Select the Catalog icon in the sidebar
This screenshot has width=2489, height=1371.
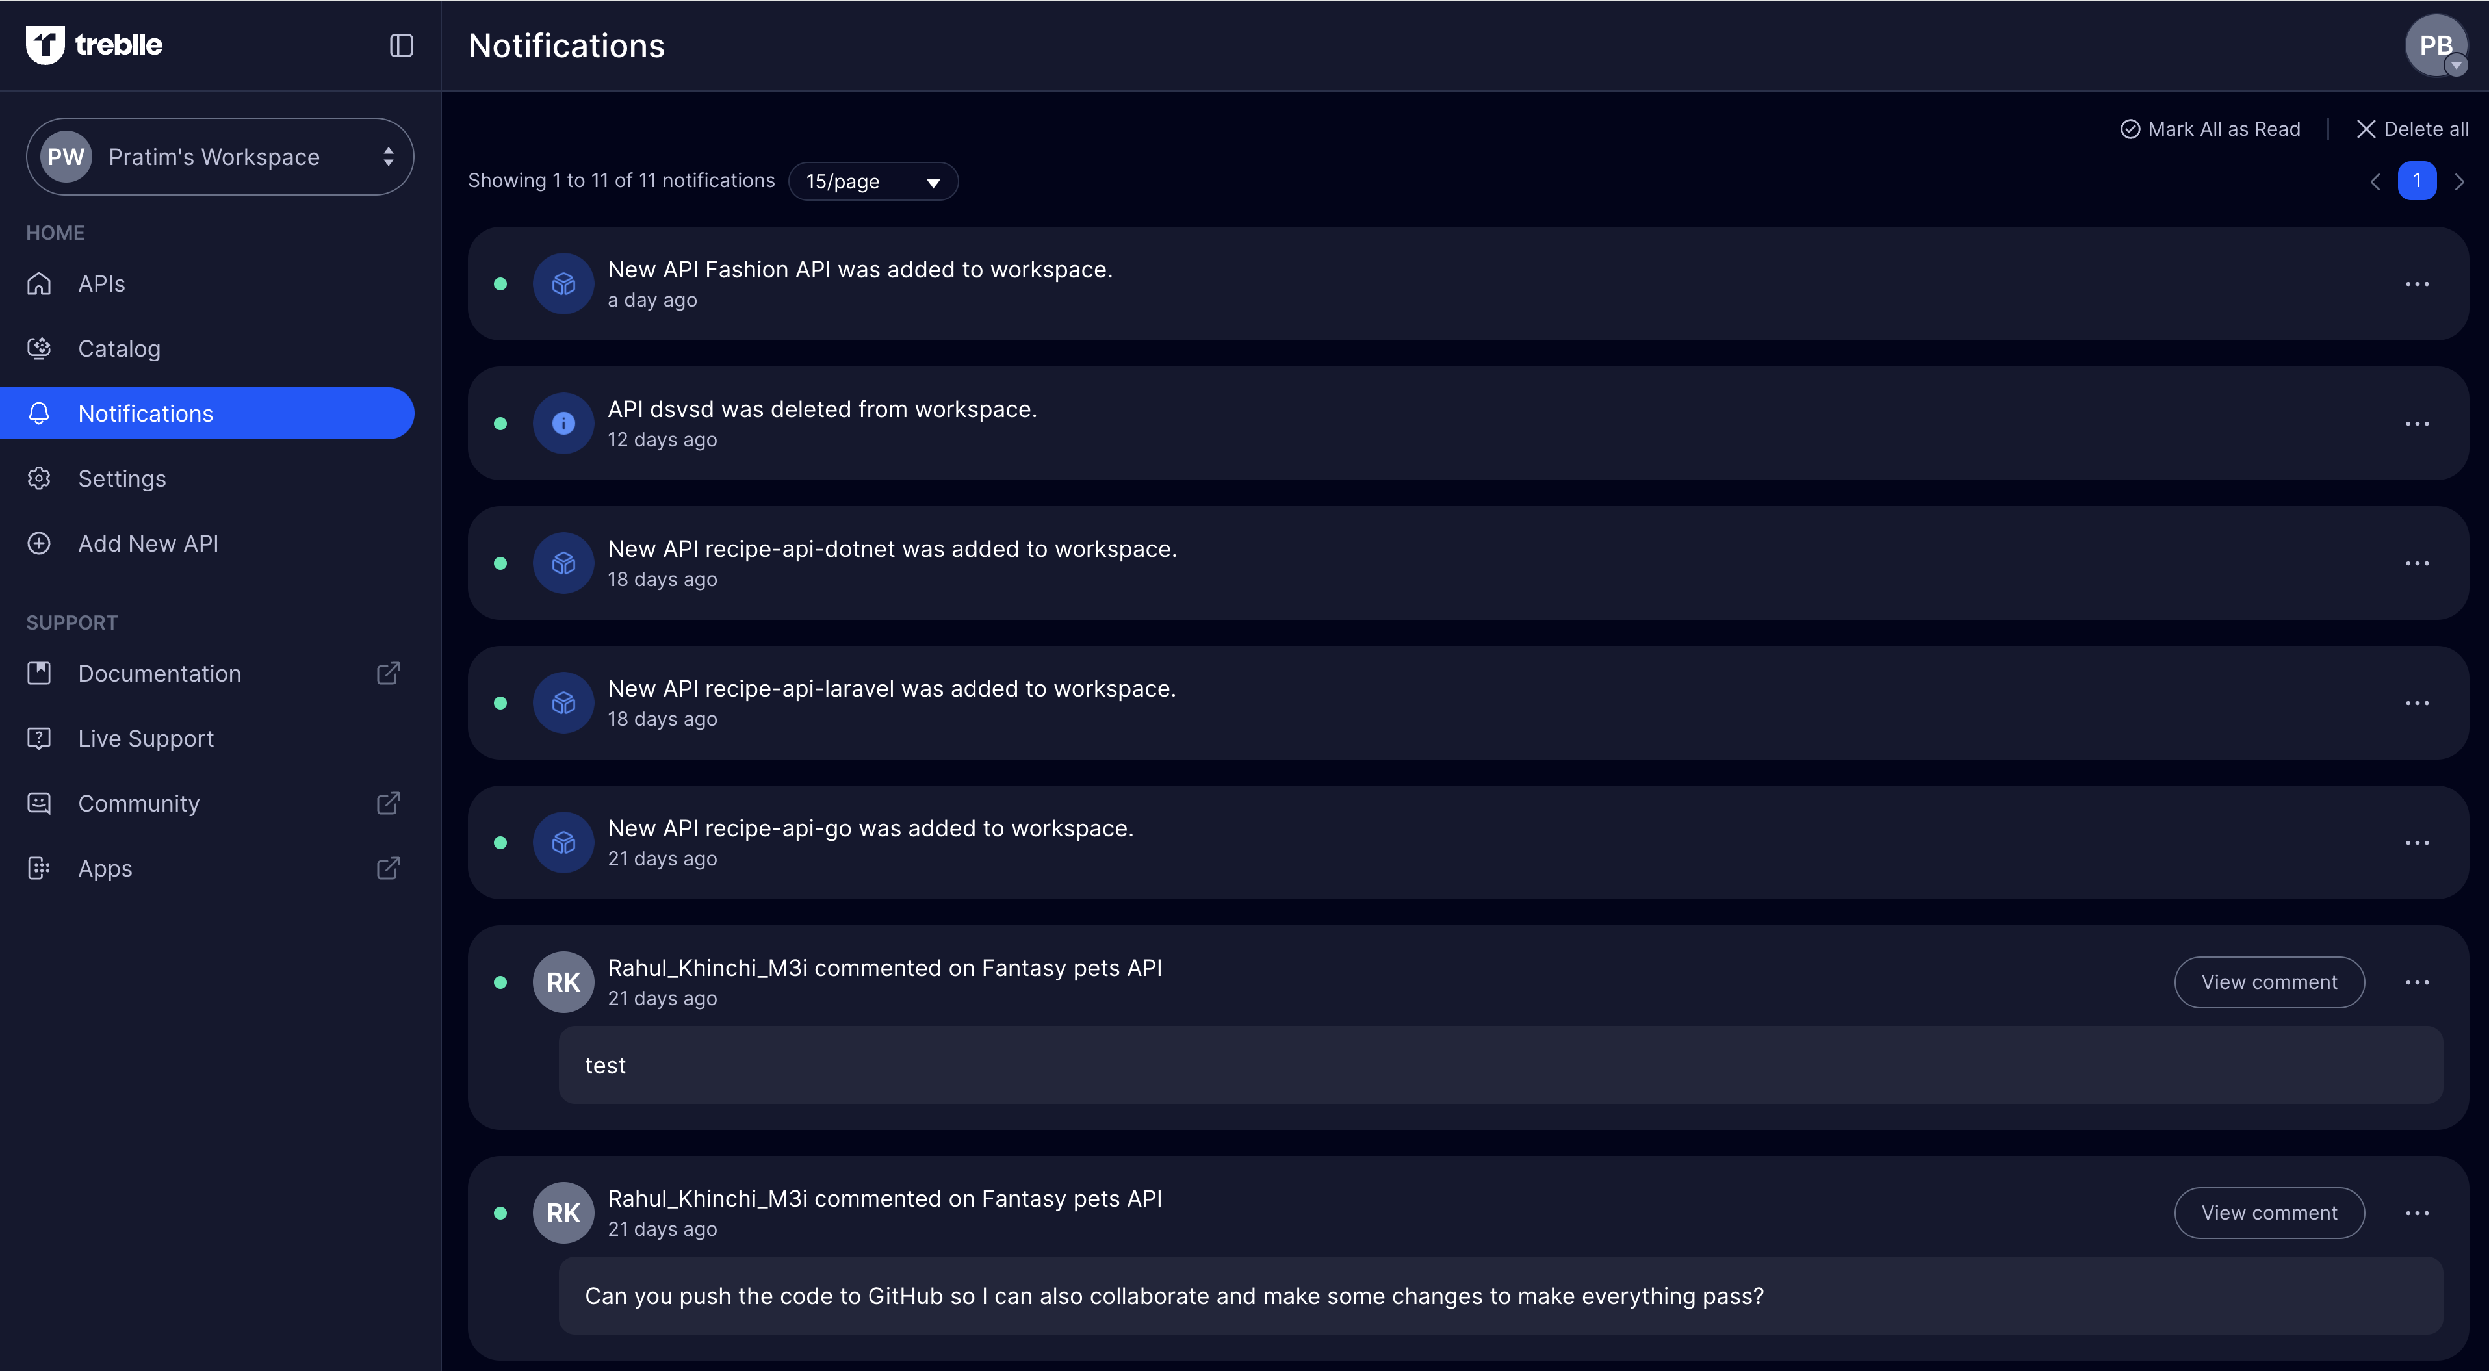pos(38,348)
